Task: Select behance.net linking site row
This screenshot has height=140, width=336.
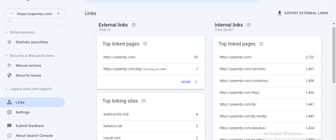Action: [x=151, y=126]
